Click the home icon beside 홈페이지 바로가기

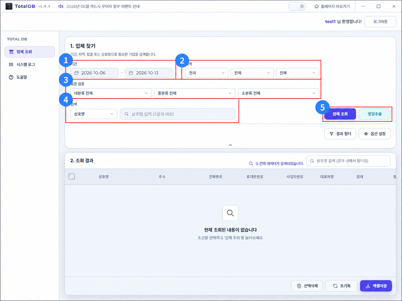click(316, 6)
